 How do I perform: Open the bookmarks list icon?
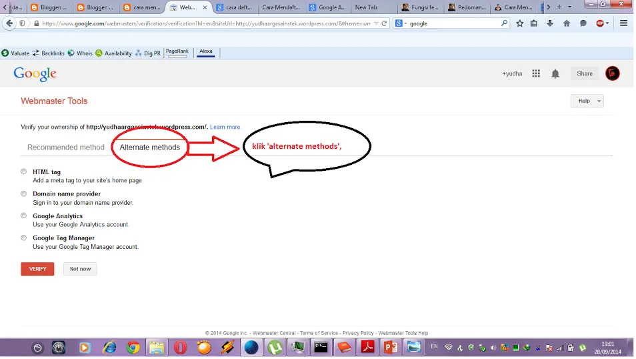pyautogui.click(x=534, y=23)
